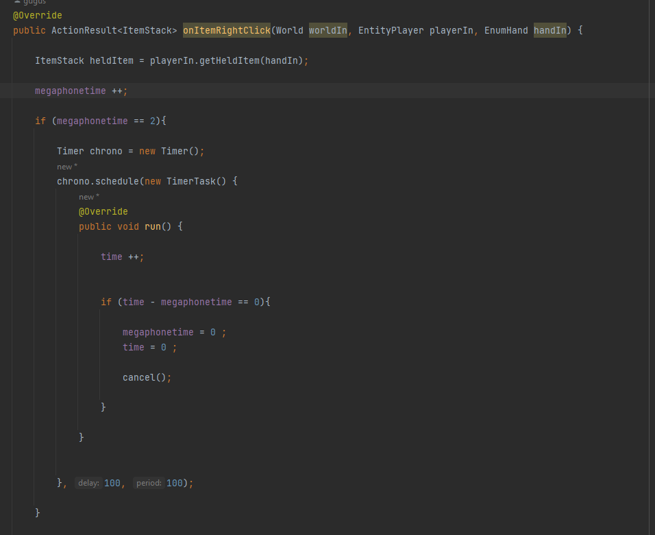Click the delay: parameter hint
This screenshot has height=535, width=655.
(x=88, y=484)
